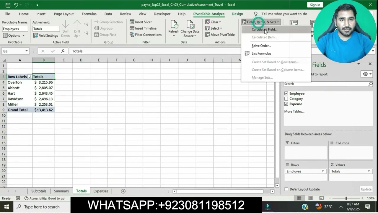Screen dimensions: 378x213
Task: Click the More Tables link
Action: [x=294, y=112]
